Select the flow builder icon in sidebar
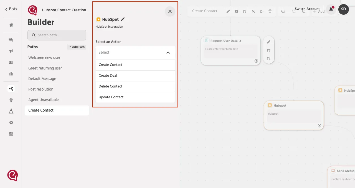This screenshot has height=188, width=355. pyautogui.click(x=11, y=89)
